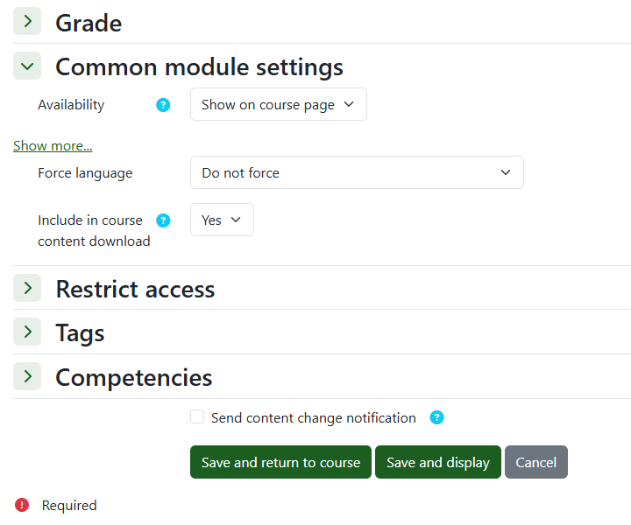Cancel the module settings form

tap(535, 462)
